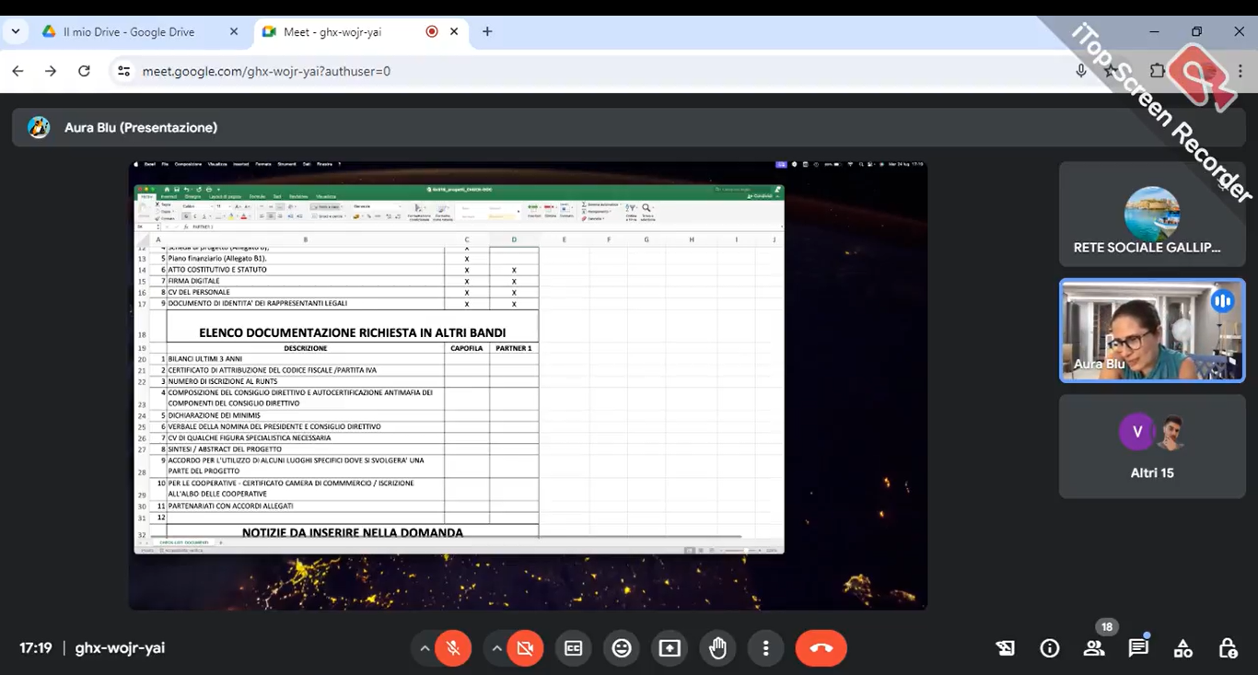Click the FIRMA DIGITALE row
Viewport: 1258px width, 675px height.
(306, 281)
